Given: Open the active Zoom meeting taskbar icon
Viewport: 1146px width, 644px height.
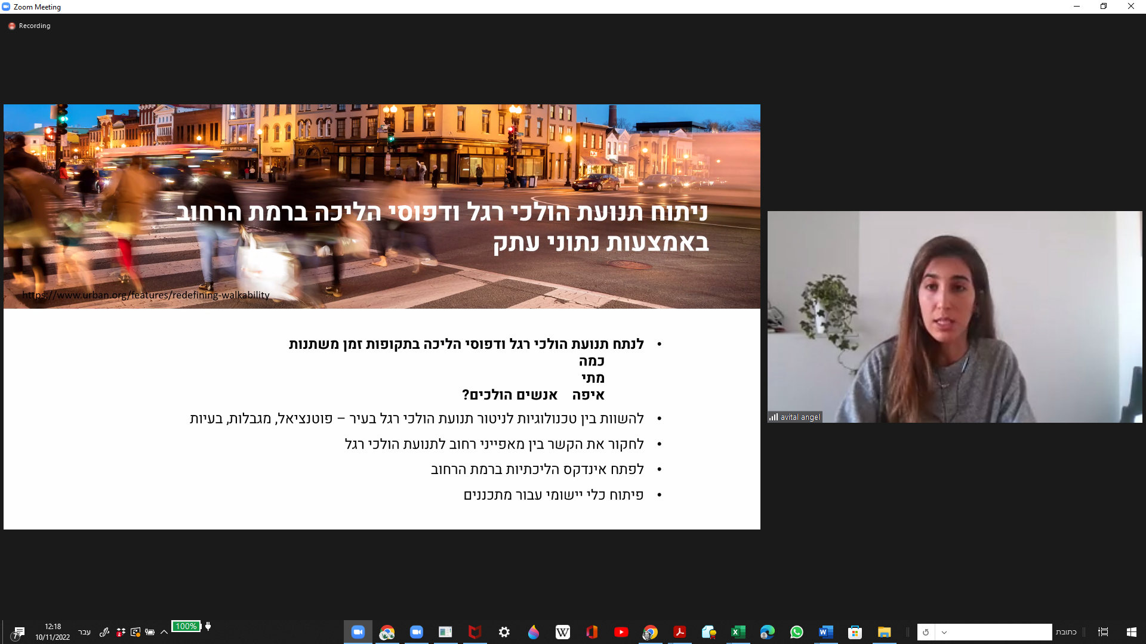Looking at the screenshot, I should pos(358,632).
